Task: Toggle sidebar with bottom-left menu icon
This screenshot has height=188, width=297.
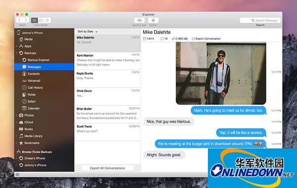Action: click(x=17, y=174)
